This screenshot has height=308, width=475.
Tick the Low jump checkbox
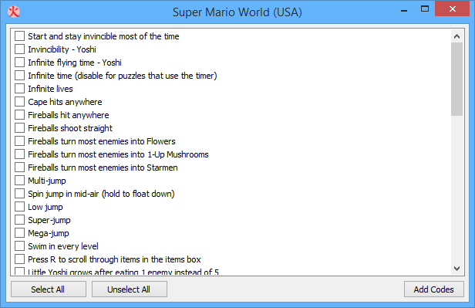pos(20,207)
